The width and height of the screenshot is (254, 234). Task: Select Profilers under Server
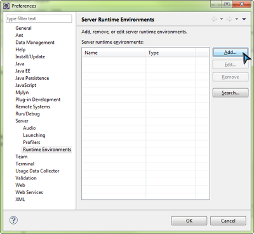[x=32, y=142]
